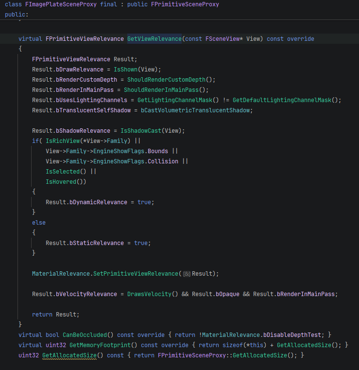Click the FImagePlateSceneProxy class name
This screenshot has height=370, width=359.
pyautogui.click(x=61, y=4)
